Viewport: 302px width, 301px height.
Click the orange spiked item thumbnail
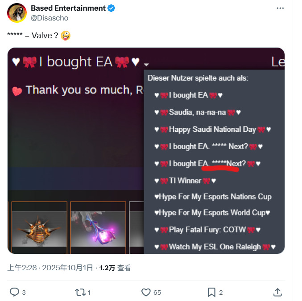(x=39, y=226)
